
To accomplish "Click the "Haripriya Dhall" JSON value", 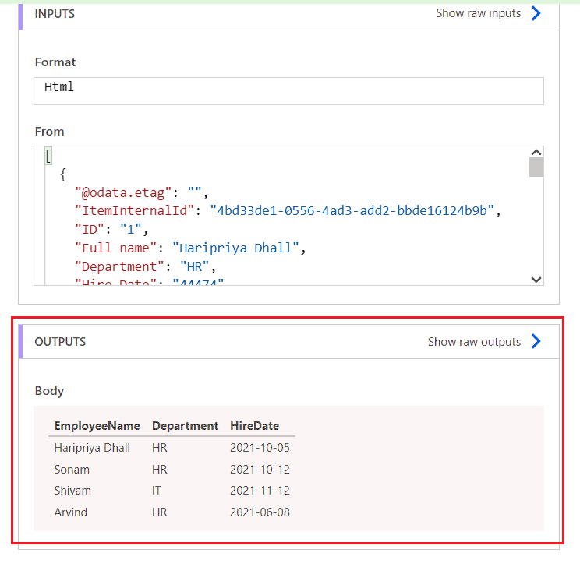I will (235, 248).
